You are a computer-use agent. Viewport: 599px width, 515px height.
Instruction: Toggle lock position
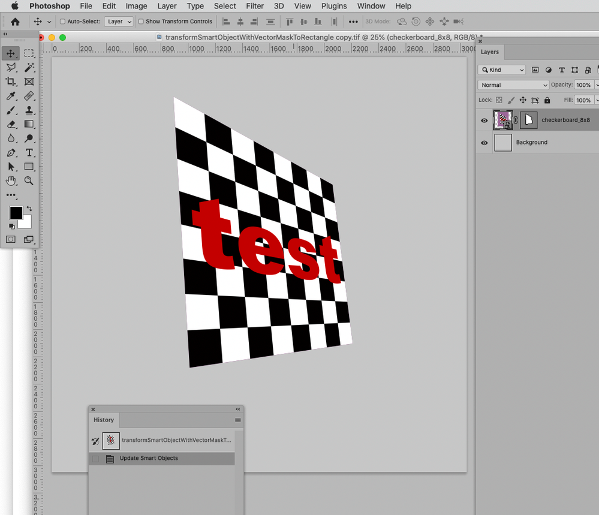(x=523, y=100)
